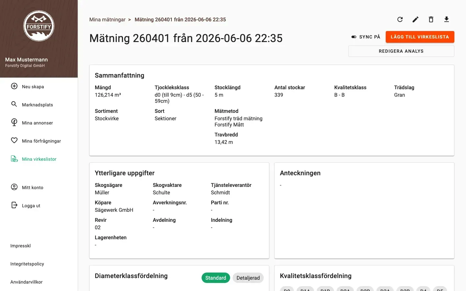466x291 pixels.
Task: Open the Impresskl link
Action: (20, 246)
